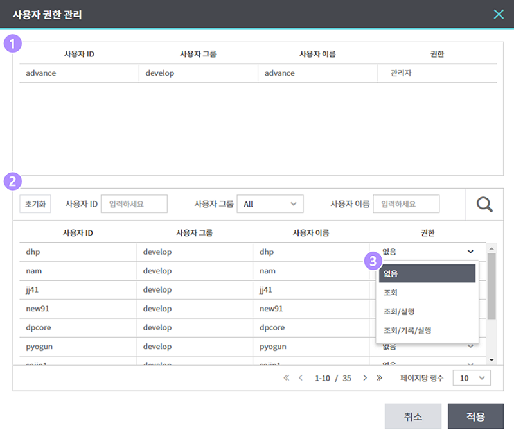Click the 1-10 / 35 page indicator
This screenshot has width=514, height=437.
click(333, 378)
